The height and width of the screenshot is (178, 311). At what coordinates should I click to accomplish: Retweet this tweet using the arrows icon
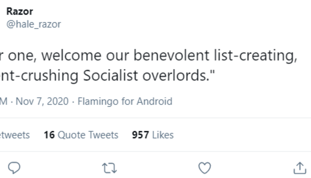[x=109, y=168]
